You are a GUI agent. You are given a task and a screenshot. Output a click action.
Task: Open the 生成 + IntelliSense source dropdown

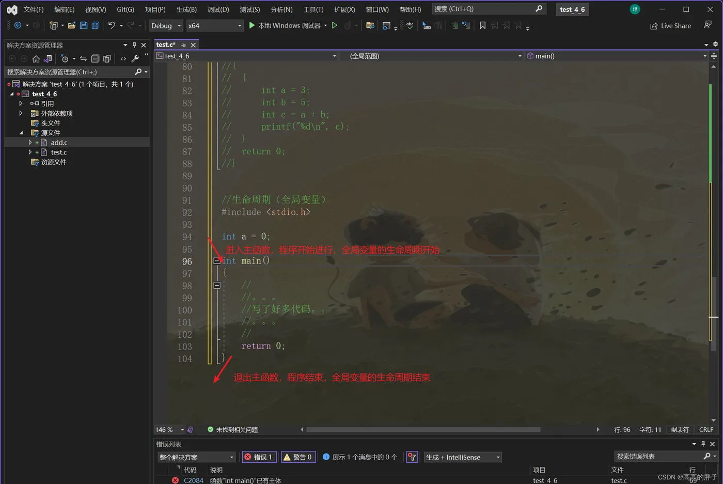(x=463, y=457)
